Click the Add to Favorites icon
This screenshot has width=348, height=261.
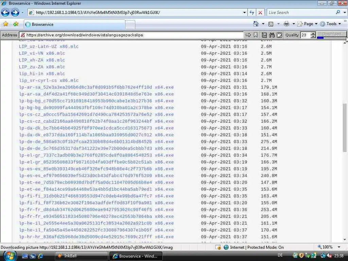pos(16,24)
